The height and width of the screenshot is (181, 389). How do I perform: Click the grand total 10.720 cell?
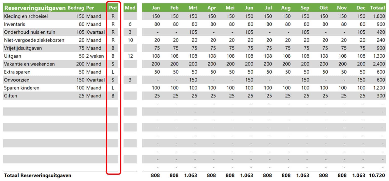[377, 175]
